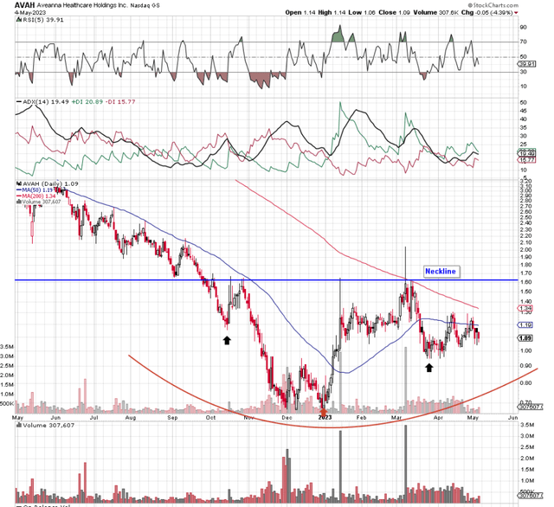Click the 4-May-2023 chart date

pos(30,13)
